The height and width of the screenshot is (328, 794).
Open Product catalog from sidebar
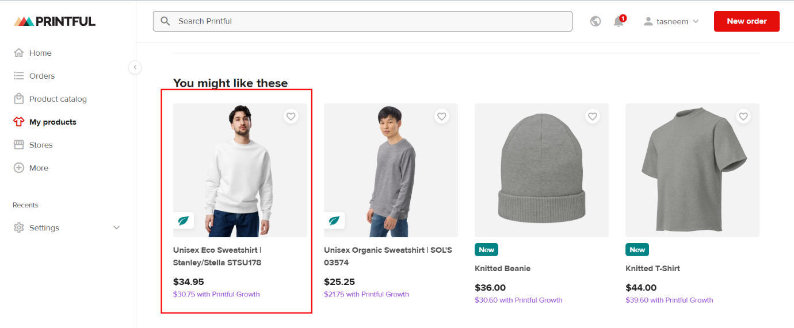[x=58, y=99]
